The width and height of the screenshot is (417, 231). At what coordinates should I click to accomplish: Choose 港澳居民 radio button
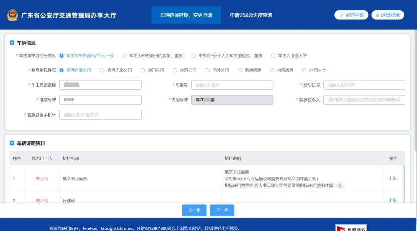[240, 70]
